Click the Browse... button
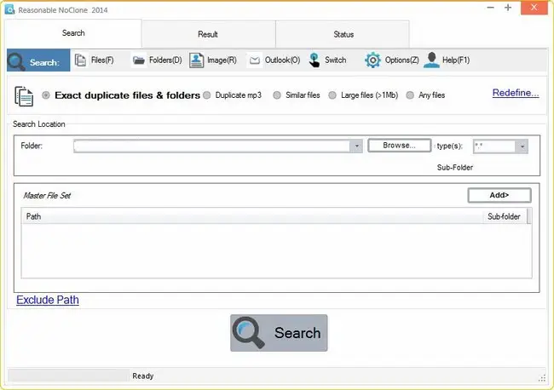 click(399, 146)
